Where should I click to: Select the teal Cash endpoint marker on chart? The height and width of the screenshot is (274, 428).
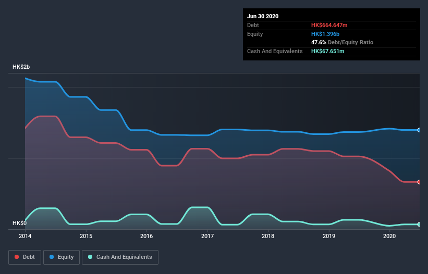419,225
